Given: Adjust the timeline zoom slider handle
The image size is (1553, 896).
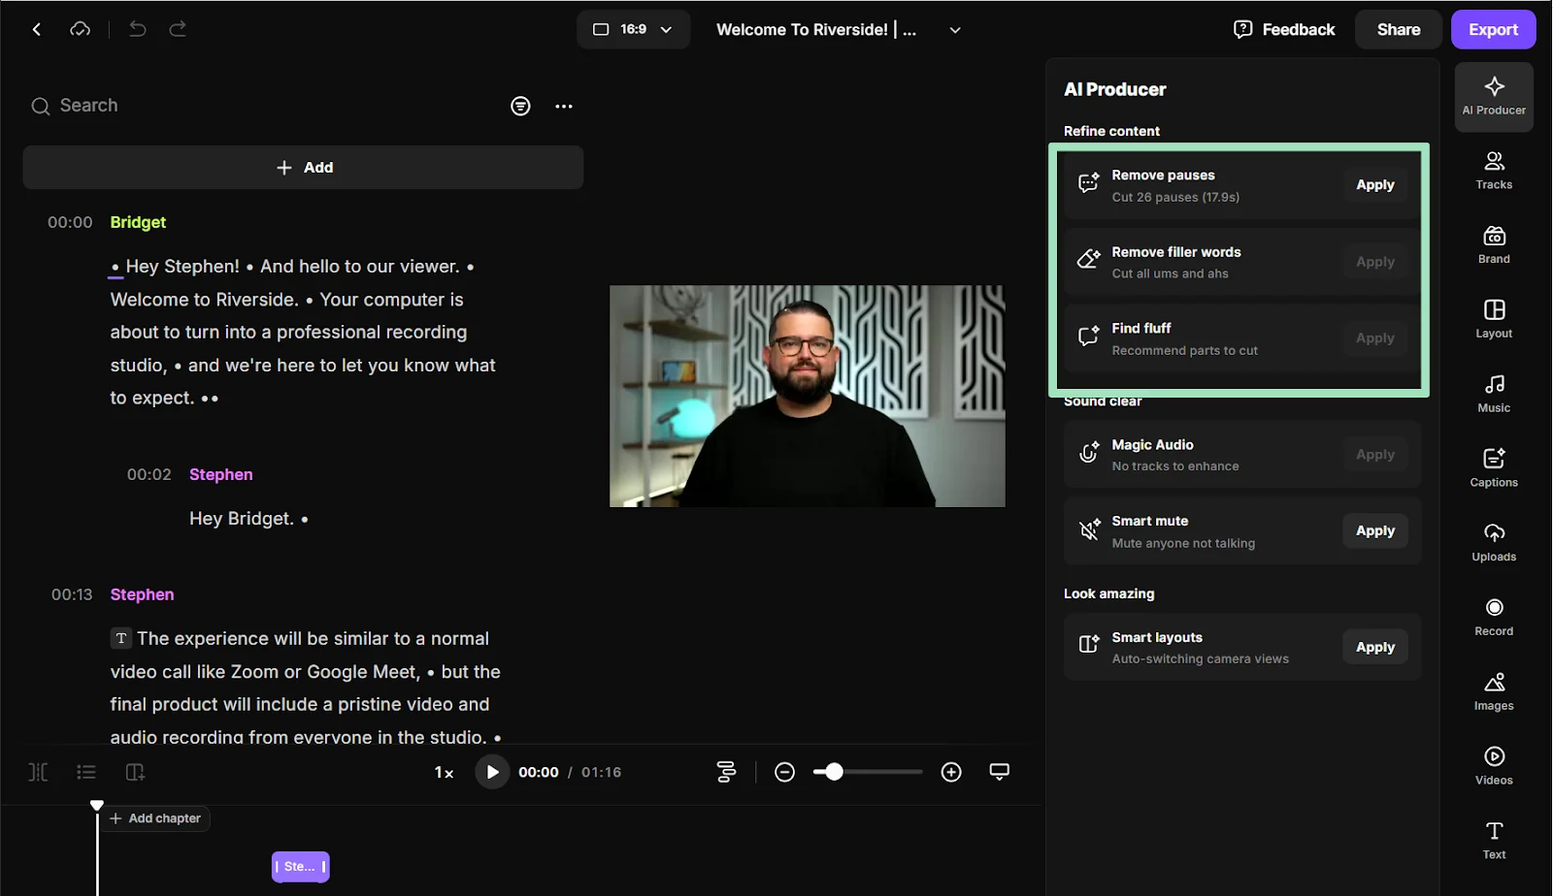Looking at the screenshot, I should (834, 772).
